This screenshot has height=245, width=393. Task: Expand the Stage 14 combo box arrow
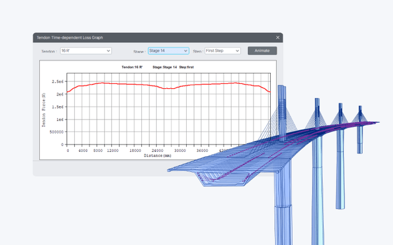coord(185,51)
